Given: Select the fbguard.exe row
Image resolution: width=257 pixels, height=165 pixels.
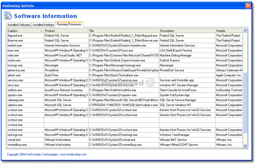Looking at the screenshot, I should (125, 35).
